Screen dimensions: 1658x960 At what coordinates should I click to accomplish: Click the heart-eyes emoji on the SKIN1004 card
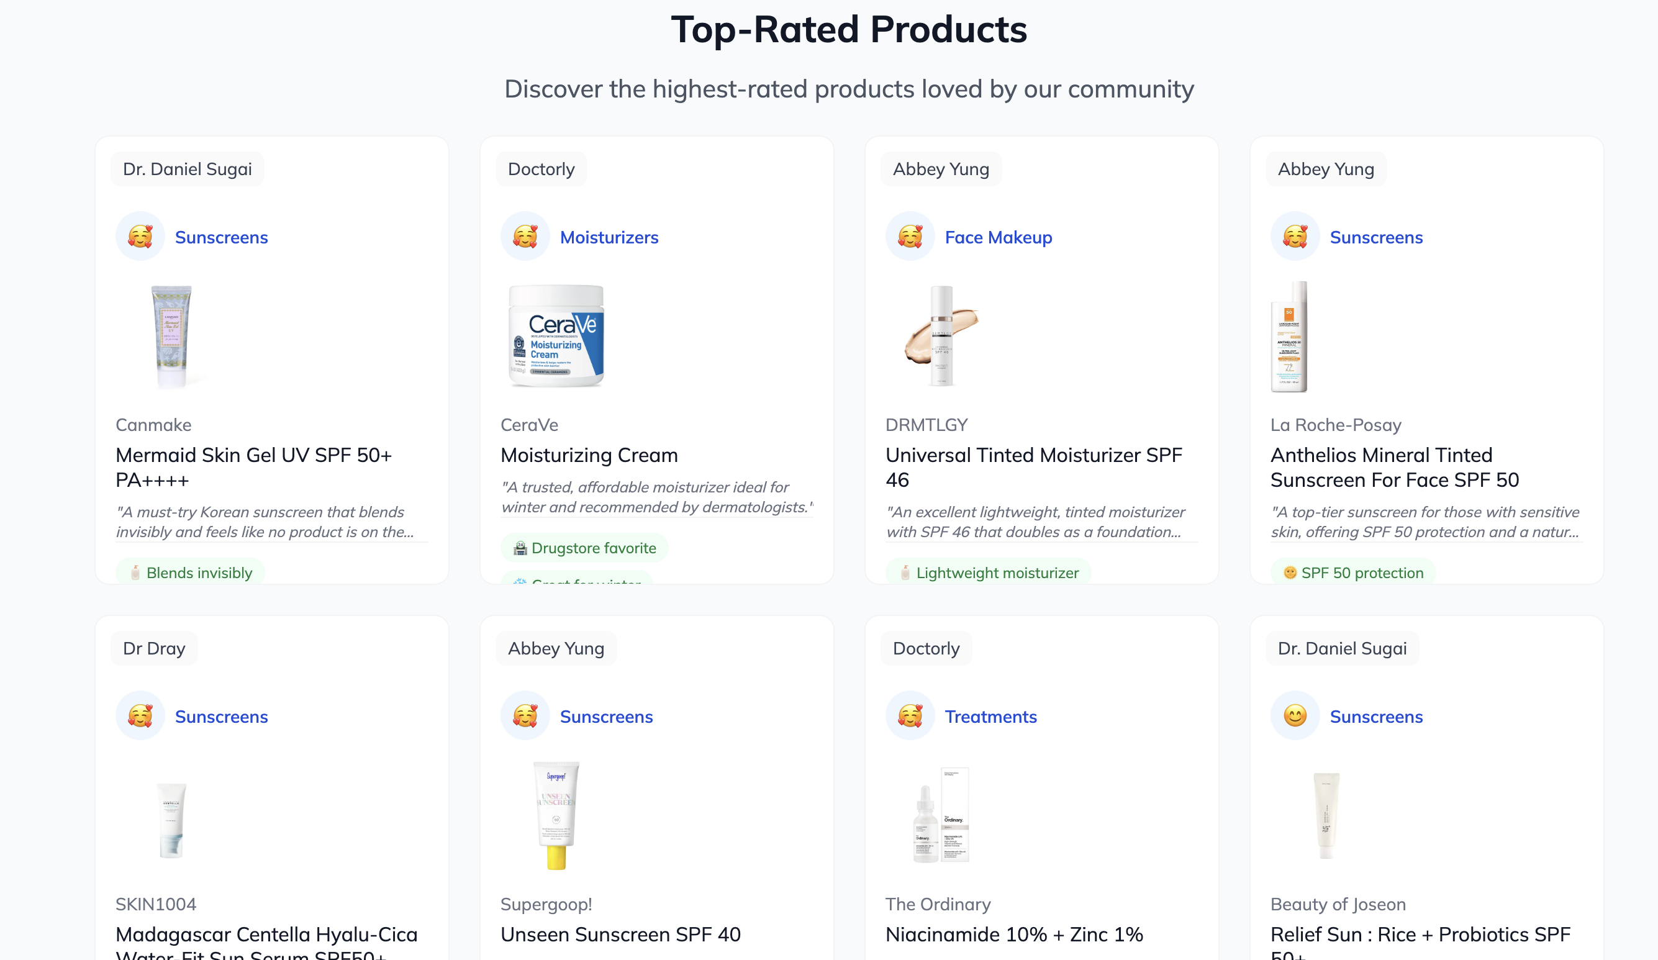point(140,715)
